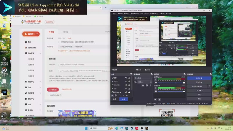Toggle visibility of 显示器采集 source
The image size is (233, 131).
pos(126,92)
